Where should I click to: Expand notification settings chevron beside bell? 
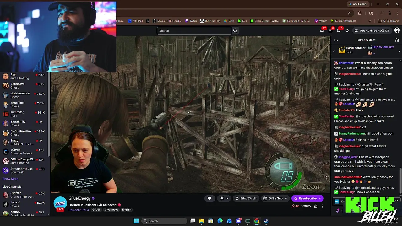pyautogui.click(x=227, y=198)
